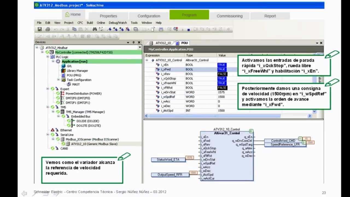Click the Print toolbar icon
Image resolution: width=350 pixels, height=197 pixels.
pos(48,29)
